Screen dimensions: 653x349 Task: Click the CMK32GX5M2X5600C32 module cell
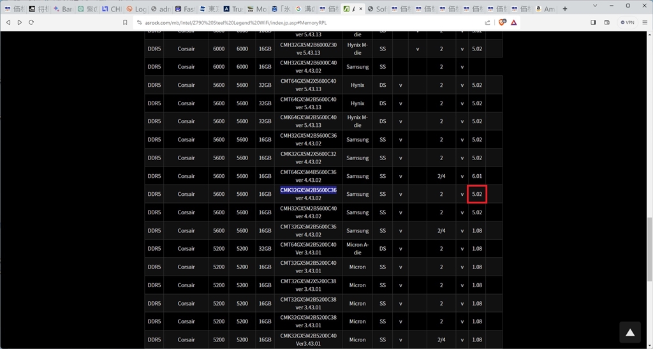click(x=308, y=158)
